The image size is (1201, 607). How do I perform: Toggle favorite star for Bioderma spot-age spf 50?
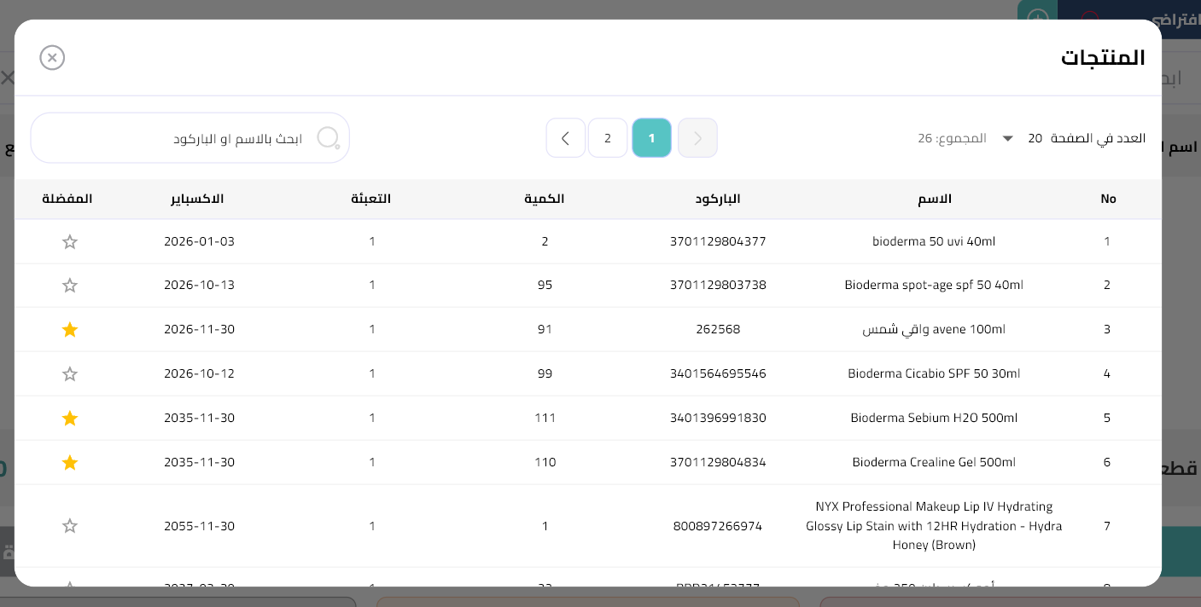coord(70,286)
